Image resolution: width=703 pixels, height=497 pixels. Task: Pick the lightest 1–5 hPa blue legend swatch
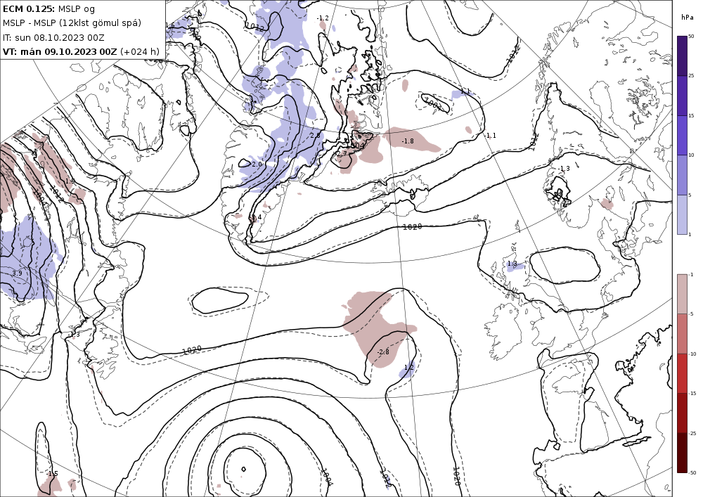tap(682, 214)
